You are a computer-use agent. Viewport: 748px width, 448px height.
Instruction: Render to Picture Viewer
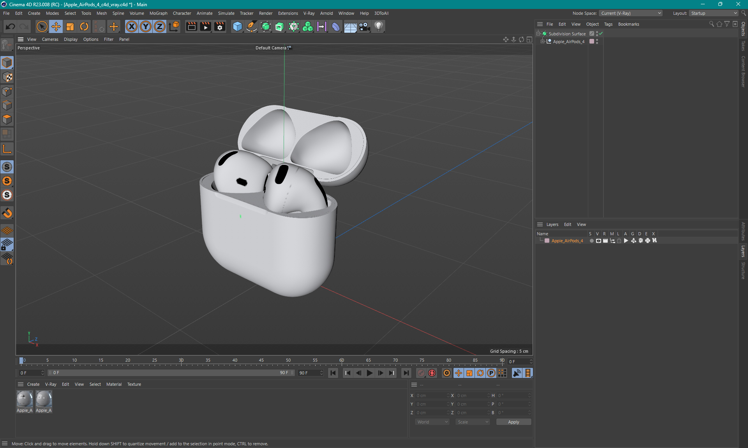coord(205,26)
